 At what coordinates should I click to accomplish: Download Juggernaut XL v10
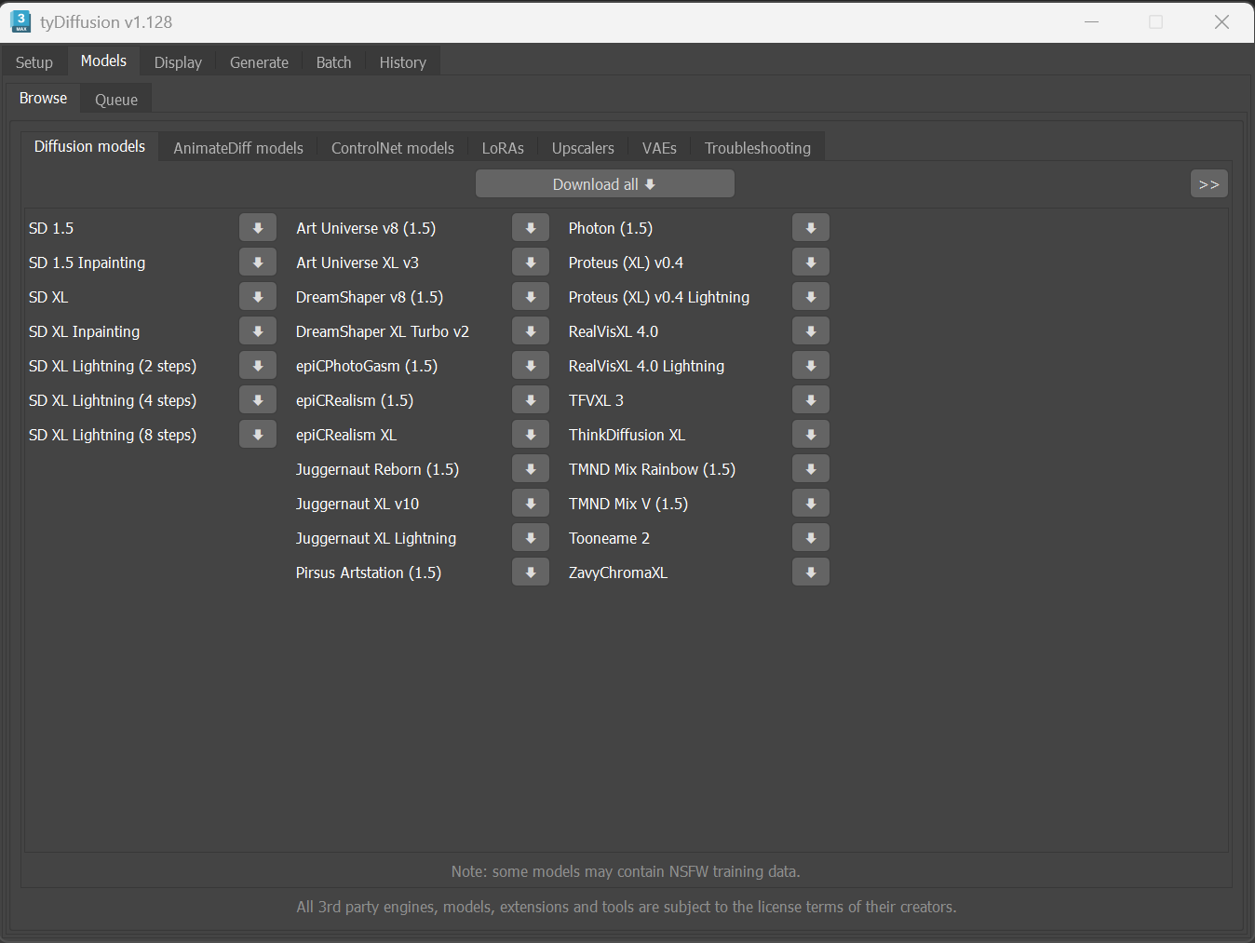531,504
